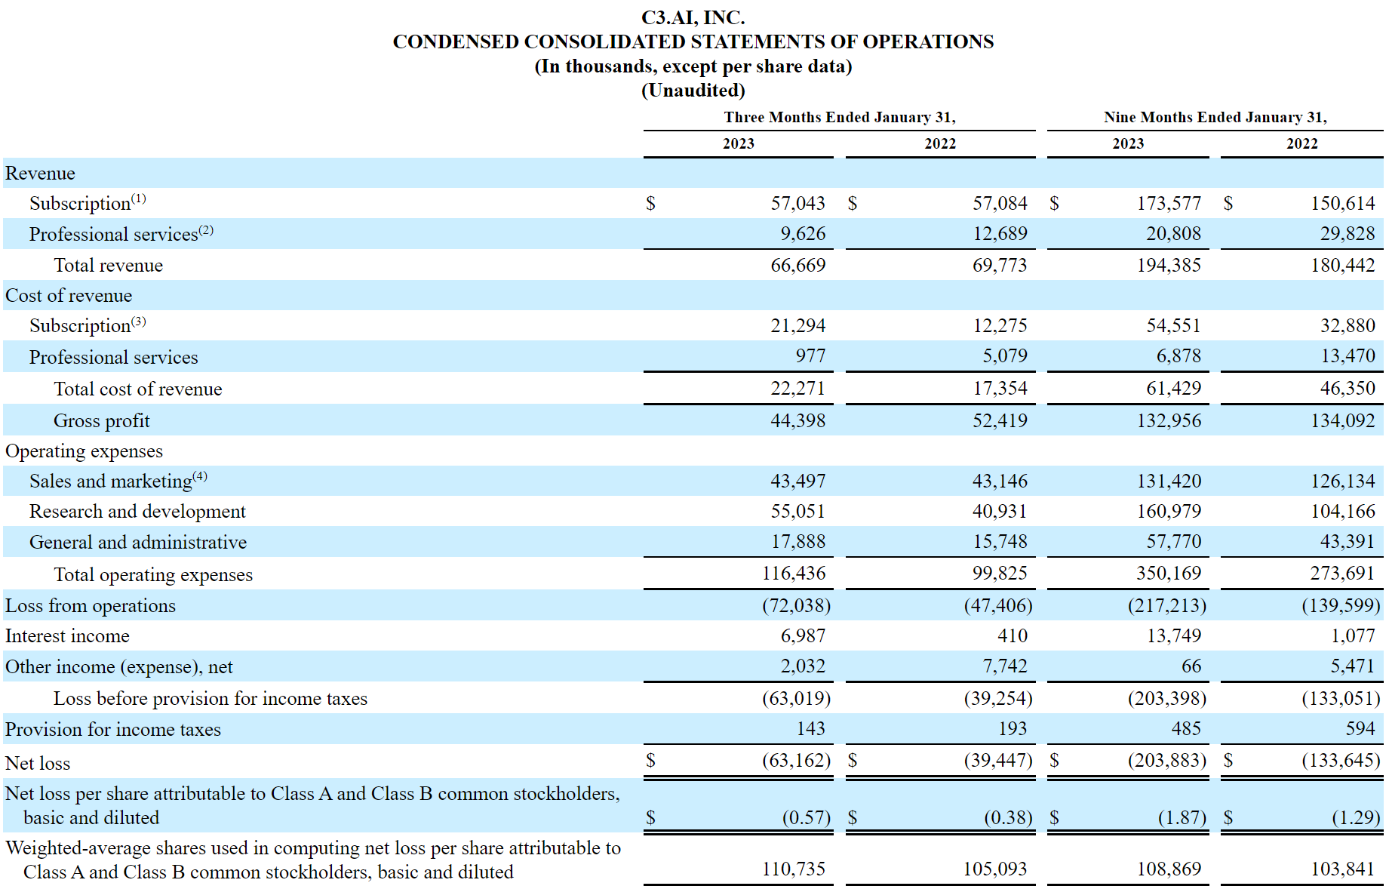Viewport: 1389px width, 886px height.
Task: Select total revenue value 69,773
Action: click(x=1000, y=266)
